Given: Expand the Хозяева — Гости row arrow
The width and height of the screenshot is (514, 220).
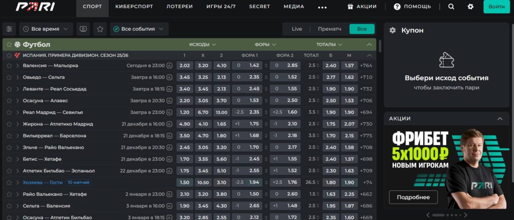Looking at the screenshot, I should coord(17,183).
